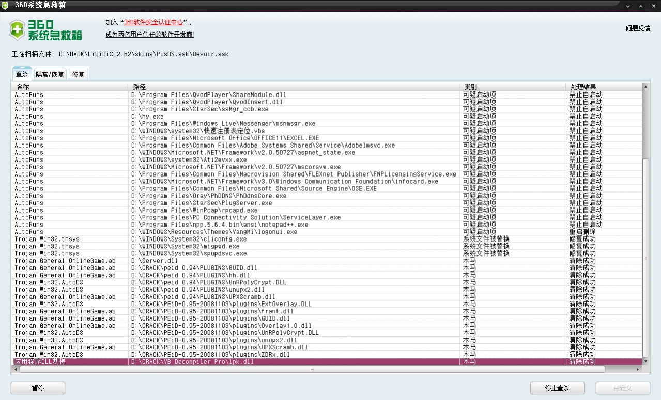The height and width of the screenshot is (400, 661).
Task: Click the 自定义 button
Action: [x=623, y=388]
